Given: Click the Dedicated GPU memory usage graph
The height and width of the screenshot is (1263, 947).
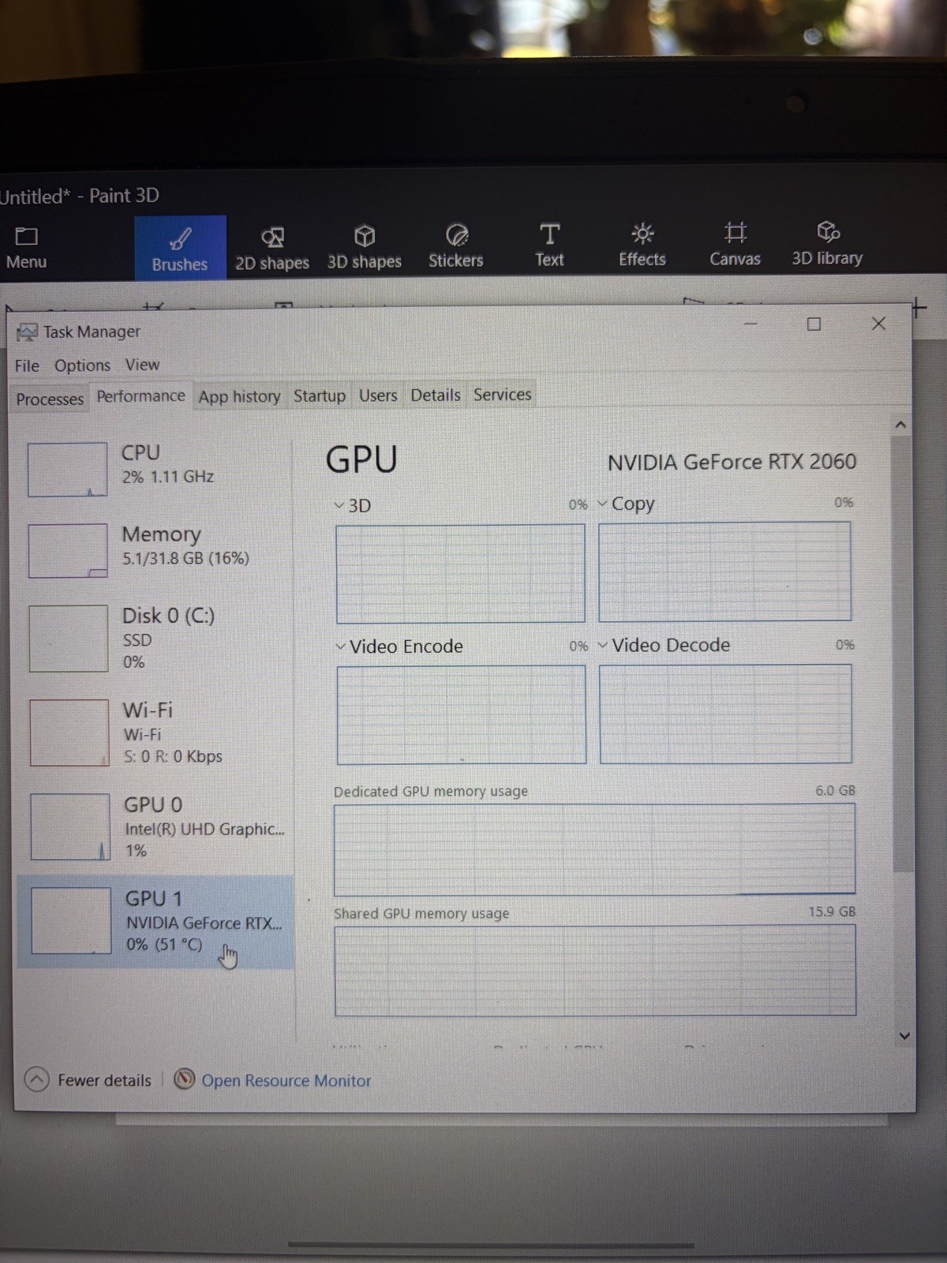Looking at the screenshot, I should click(594, 850).
